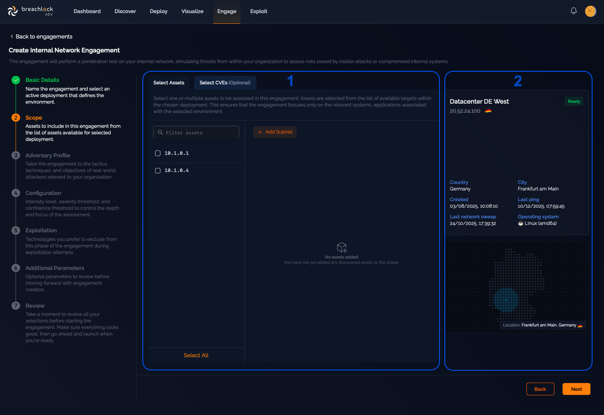Click the Create Internal Network Engagement heading

click(64, 50)
